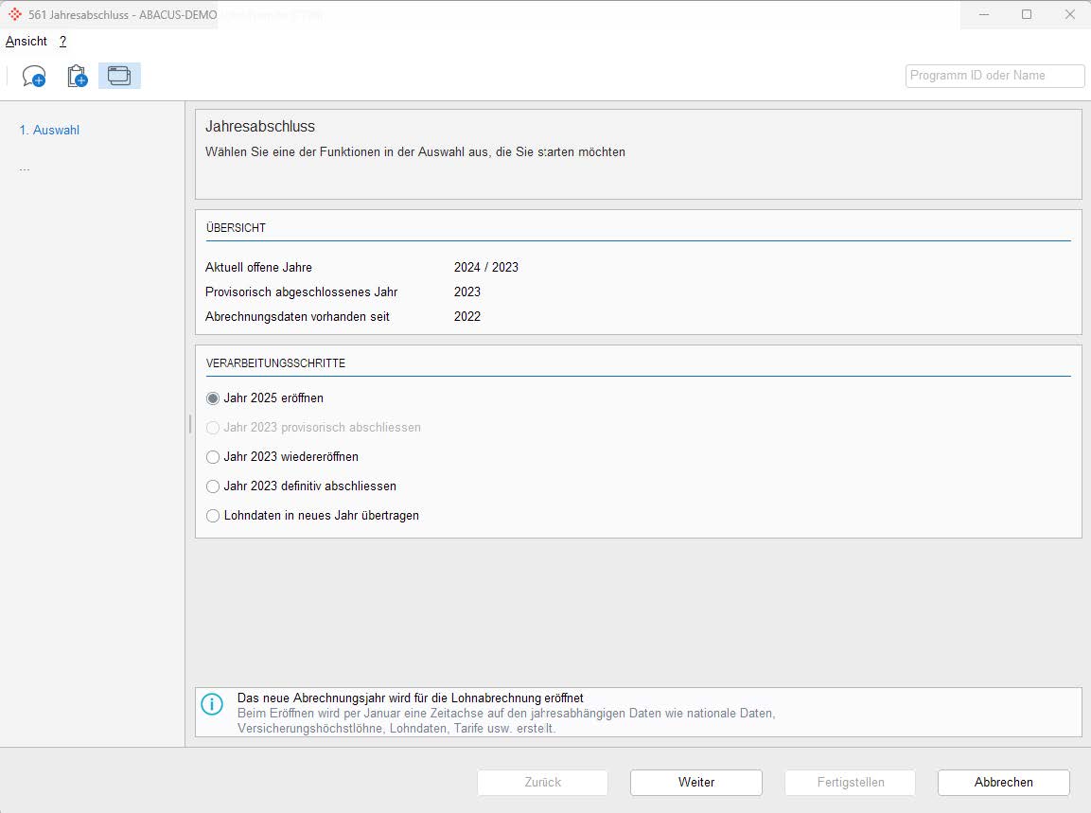The image size is (1091, 813).
Task: Click the '...' placeholder step in sidebar
Action: coord(25,168)
